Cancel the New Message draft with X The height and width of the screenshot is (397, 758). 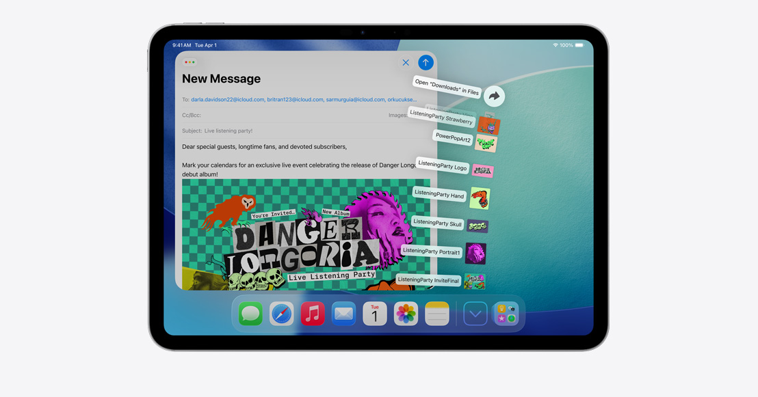click(x=406, y=62)
